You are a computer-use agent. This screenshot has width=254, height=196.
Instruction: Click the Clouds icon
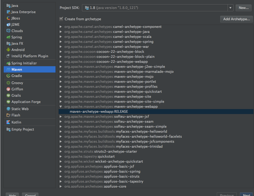point(8,31)
